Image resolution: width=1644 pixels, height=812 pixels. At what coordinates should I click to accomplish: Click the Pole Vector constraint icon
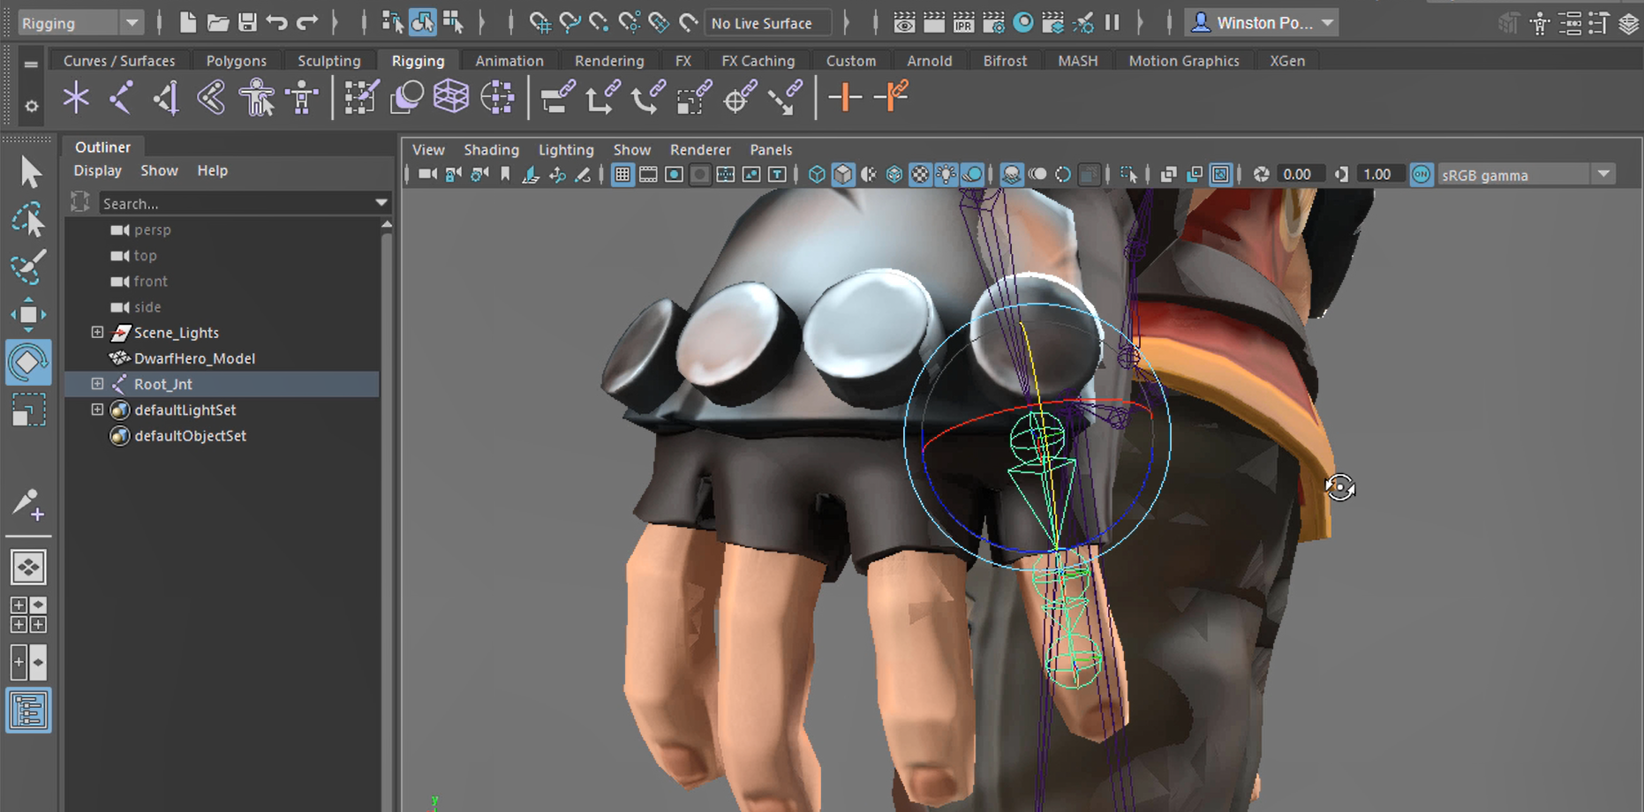[785, 97]
